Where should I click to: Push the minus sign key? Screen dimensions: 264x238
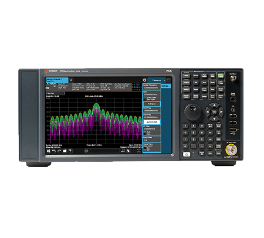point(201,146)
